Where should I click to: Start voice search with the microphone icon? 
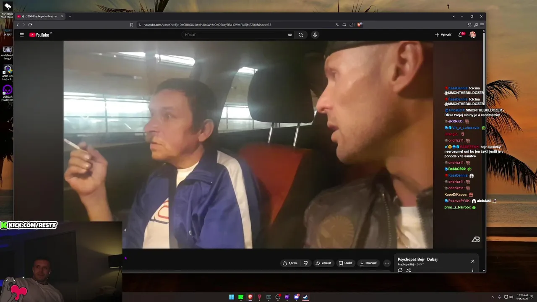[315, 35]
